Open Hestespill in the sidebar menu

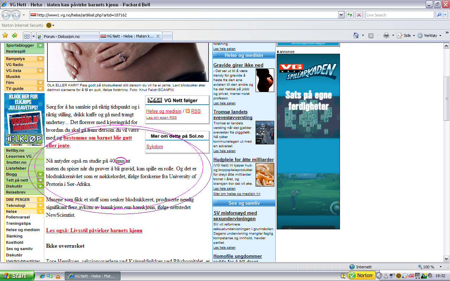(24, 51)
